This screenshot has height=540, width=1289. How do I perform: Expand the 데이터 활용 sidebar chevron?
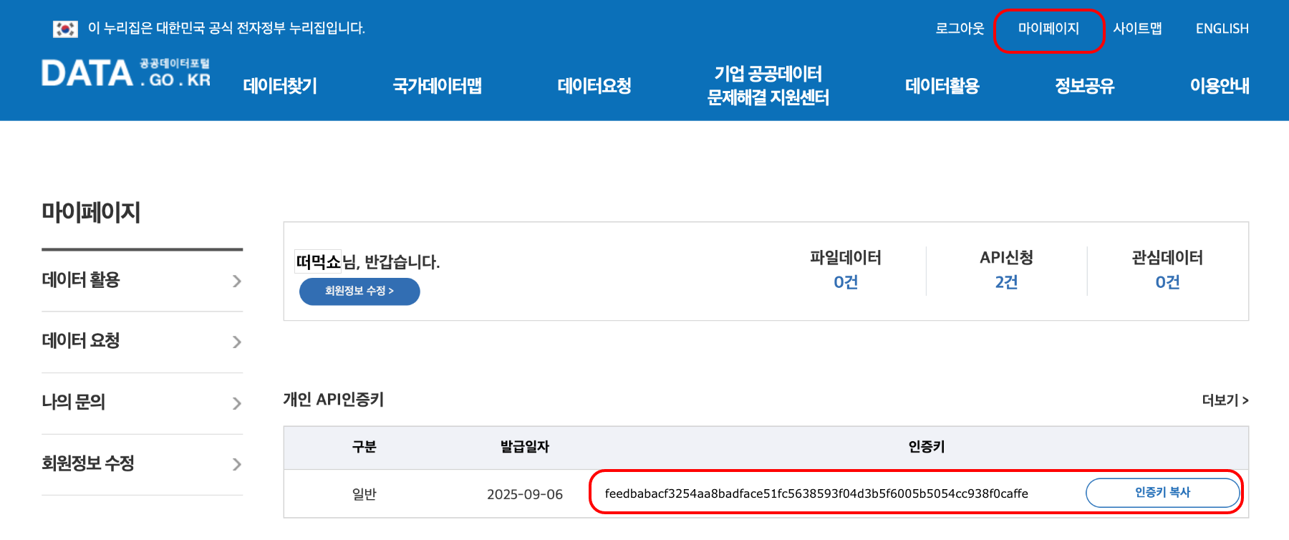[x=237, y=281]
